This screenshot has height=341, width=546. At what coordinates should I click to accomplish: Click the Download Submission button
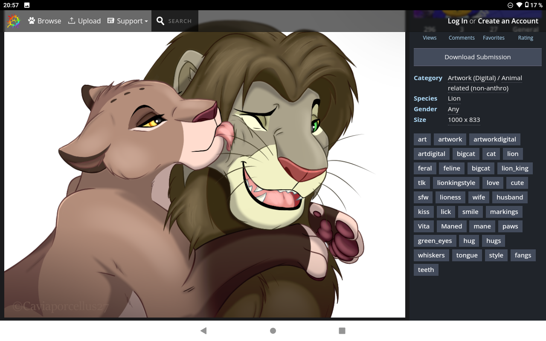point(478,57)
